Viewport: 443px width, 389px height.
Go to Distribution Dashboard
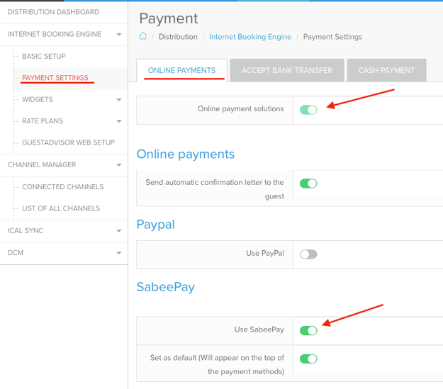point(53,12)
